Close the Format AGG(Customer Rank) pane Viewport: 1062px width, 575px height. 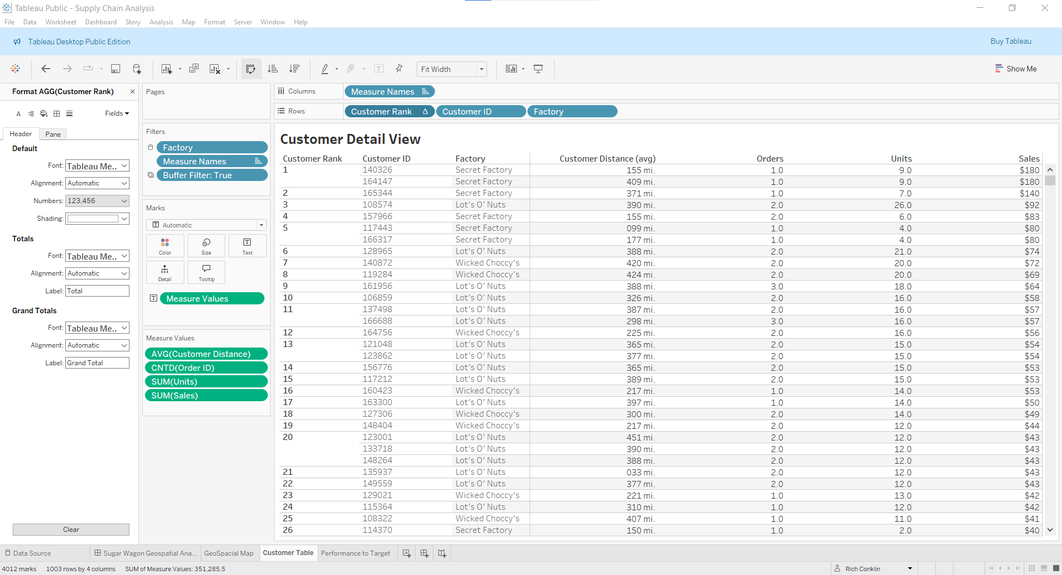132,92
